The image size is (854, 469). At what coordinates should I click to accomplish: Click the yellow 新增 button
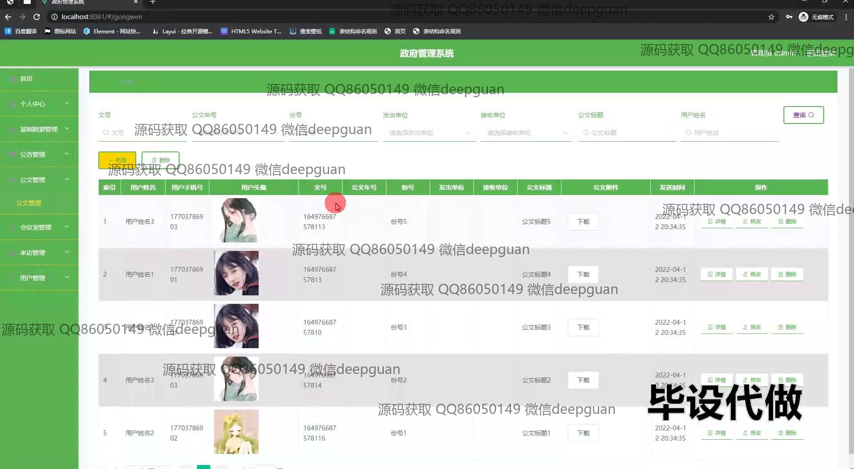click(x=117, y=160)
